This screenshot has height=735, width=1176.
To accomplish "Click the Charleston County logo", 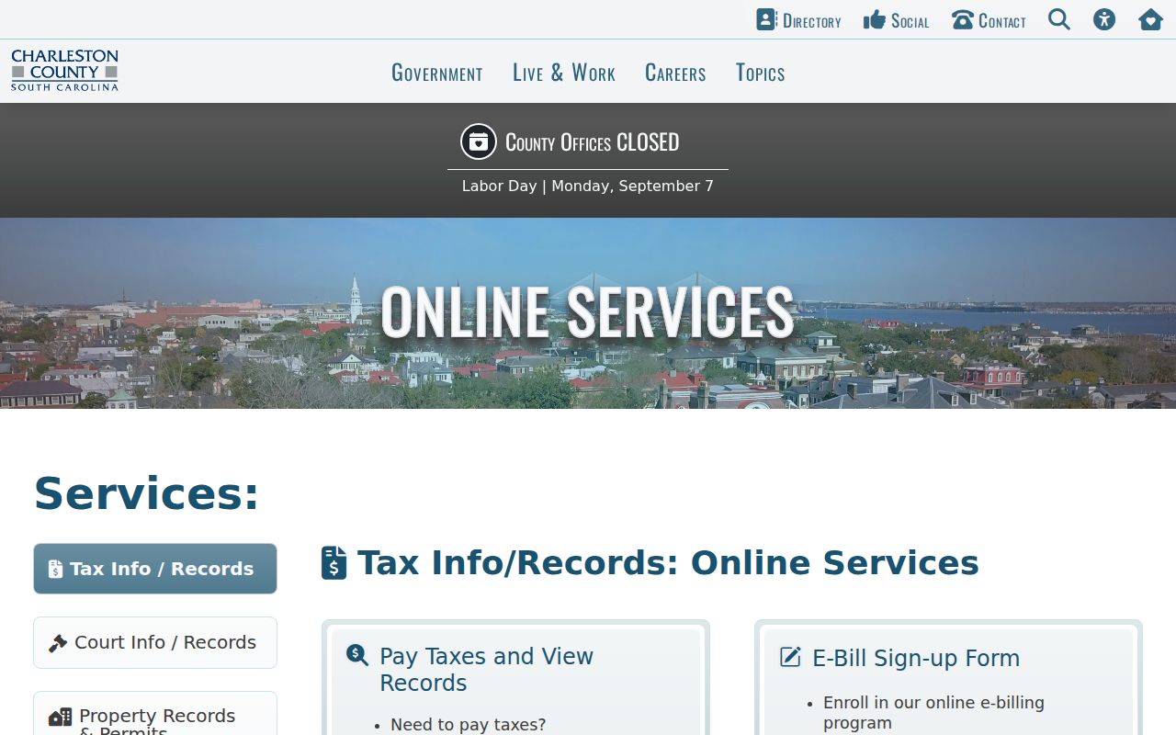I will tap(64, 71).
